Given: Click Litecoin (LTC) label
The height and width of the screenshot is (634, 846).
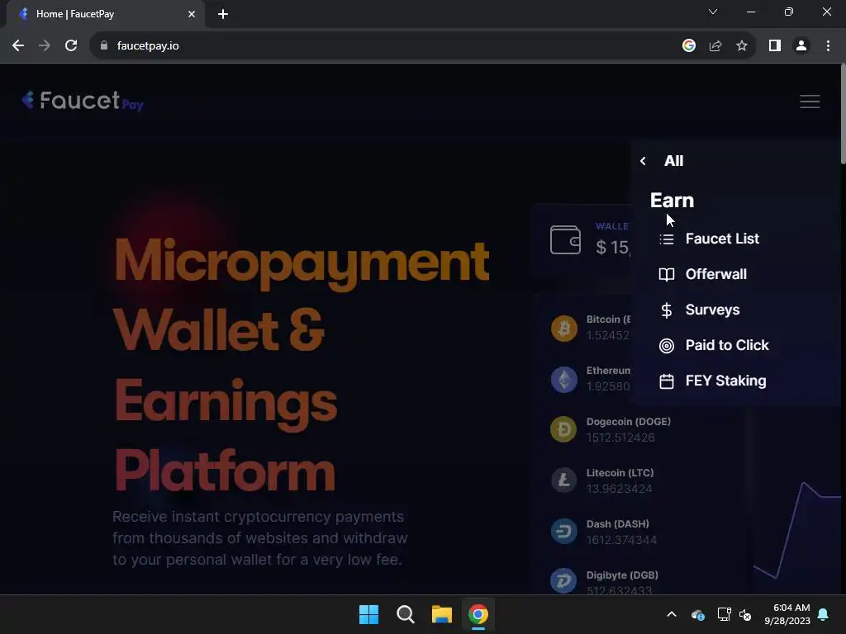Looking at the screenshot, I should click(x=620, y=473).
